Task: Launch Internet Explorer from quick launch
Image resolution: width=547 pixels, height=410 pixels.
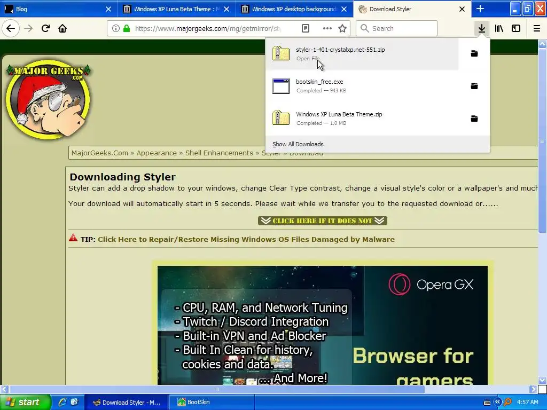Action: coord(62,402)
